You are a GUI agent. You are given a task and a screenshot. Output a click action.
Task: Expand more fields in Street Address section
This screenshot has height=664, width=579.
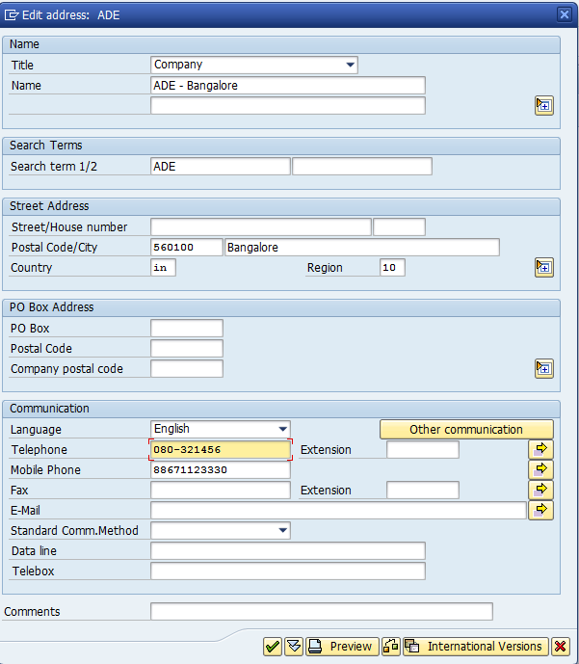click(x=544, y=267)
